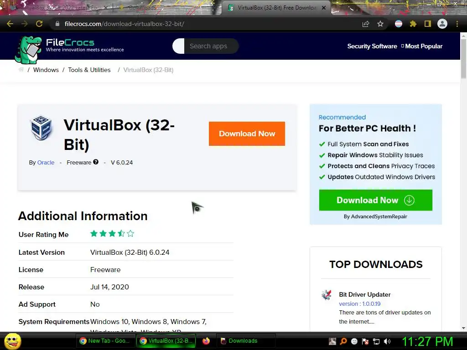
Task: Click the Search apps input field
Action: (x=211, y=46)
